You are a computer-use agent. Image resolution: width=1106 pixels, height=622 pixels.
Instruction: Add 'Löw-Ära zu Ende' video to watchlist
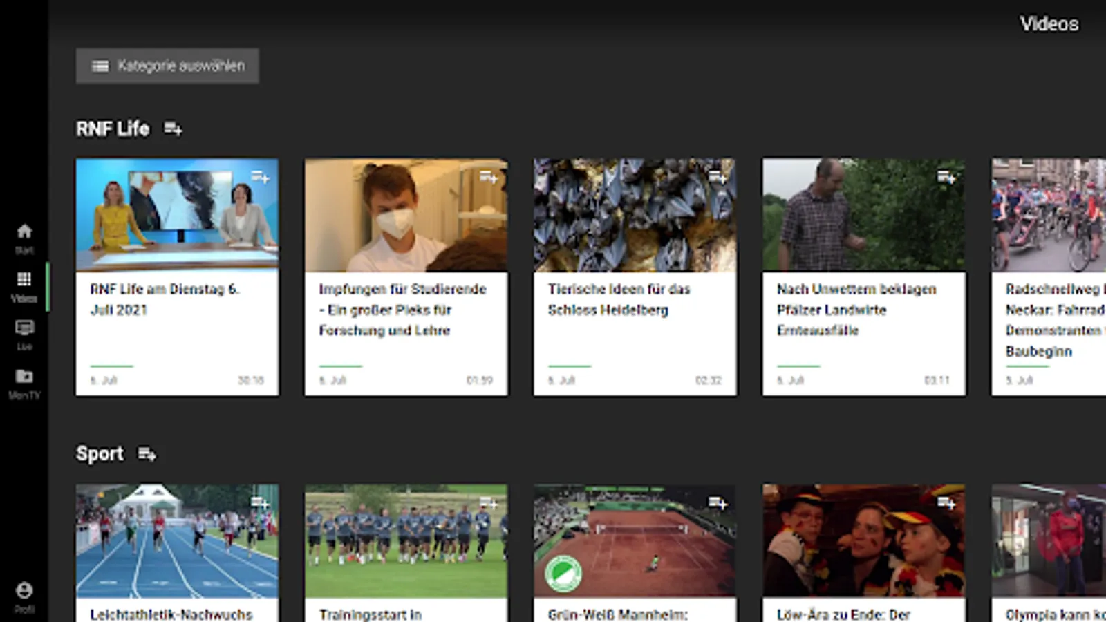point(946,502)
